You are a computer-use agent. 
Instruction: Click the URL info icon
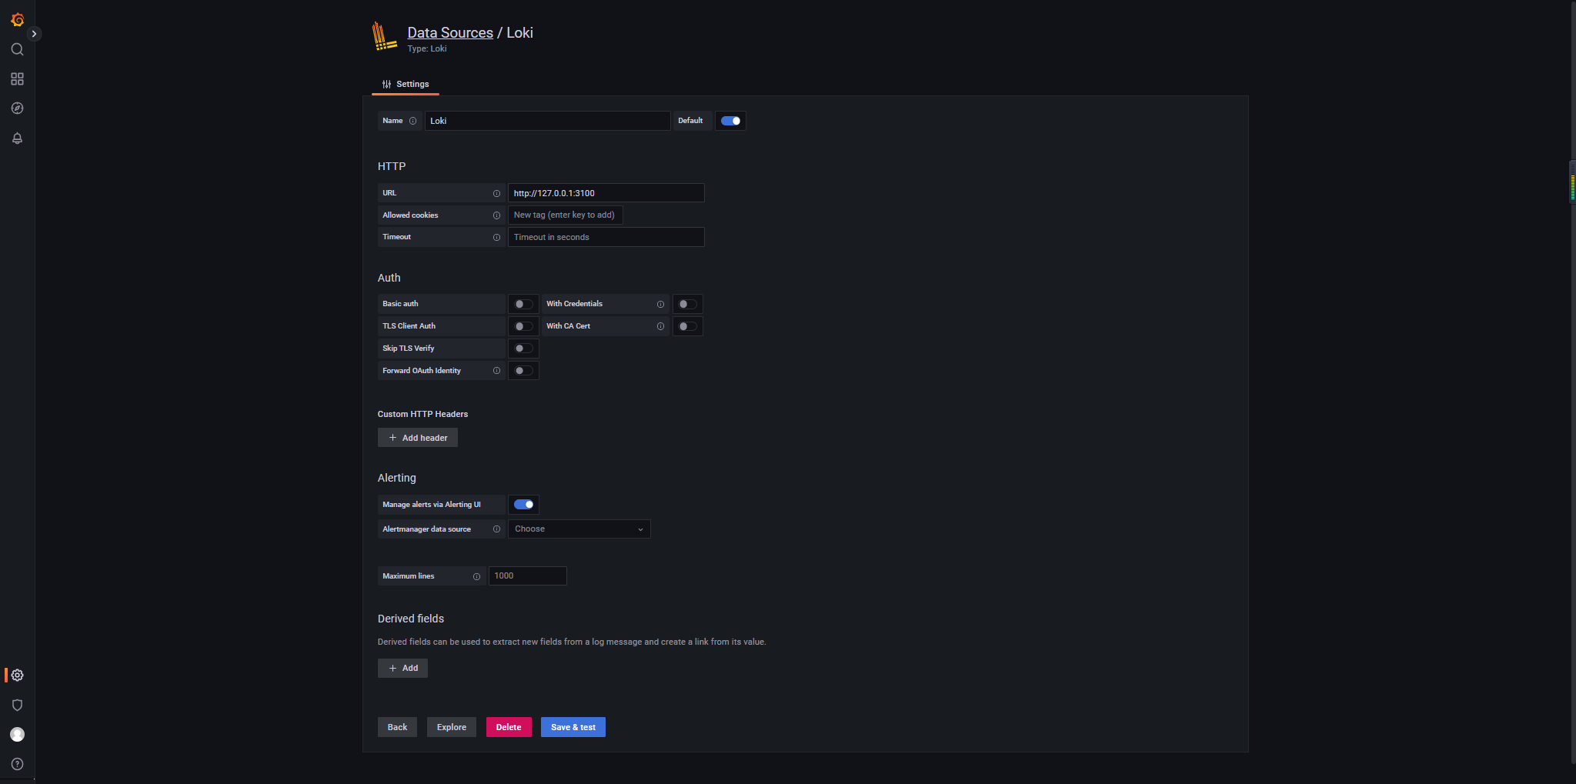click(496, 193)
